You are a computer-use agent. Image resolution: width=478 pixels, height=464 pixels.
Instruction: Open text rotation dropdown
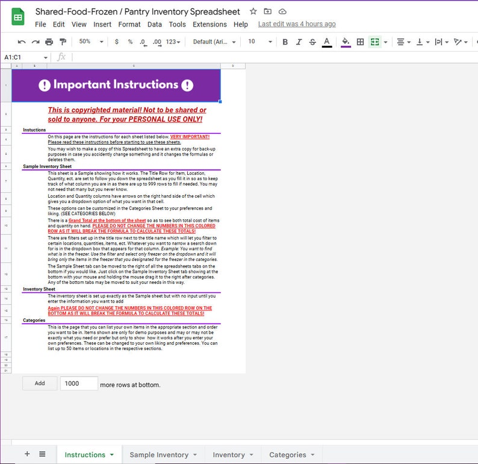[x=461, y=42]
